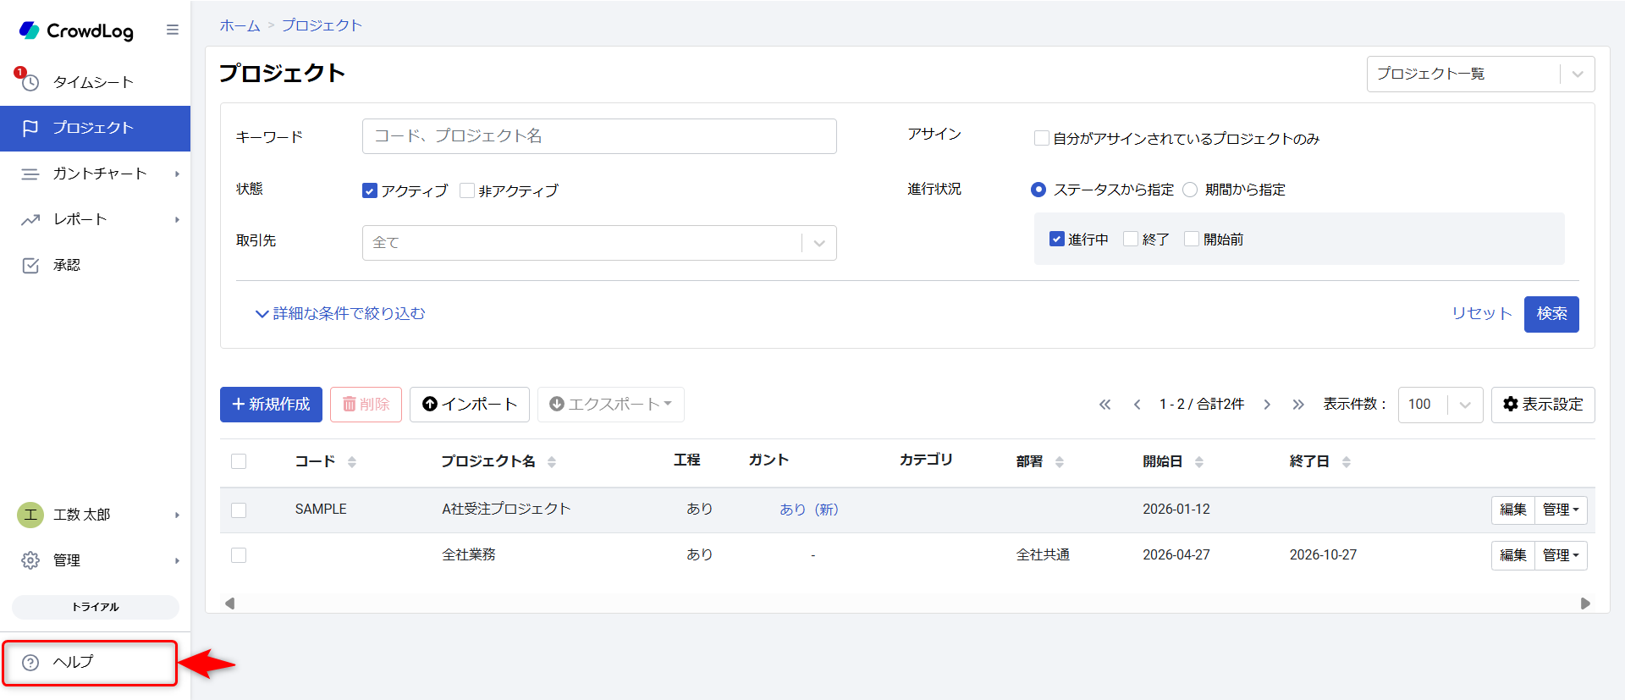Open the 承認 sidebar item
1625x700 pixels.
(66, 265)
